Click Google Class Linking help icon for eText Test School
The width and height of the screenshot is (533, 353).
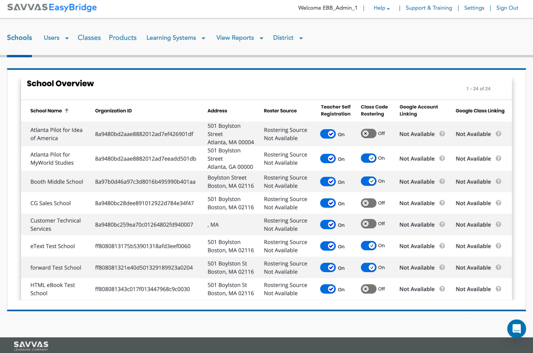click(499, 246)
